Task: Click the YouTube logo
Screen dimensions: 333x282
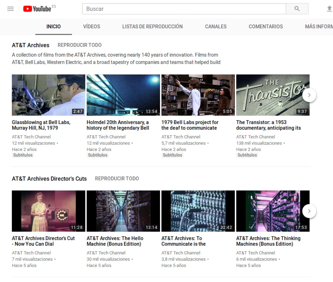Action: [37, 9]
